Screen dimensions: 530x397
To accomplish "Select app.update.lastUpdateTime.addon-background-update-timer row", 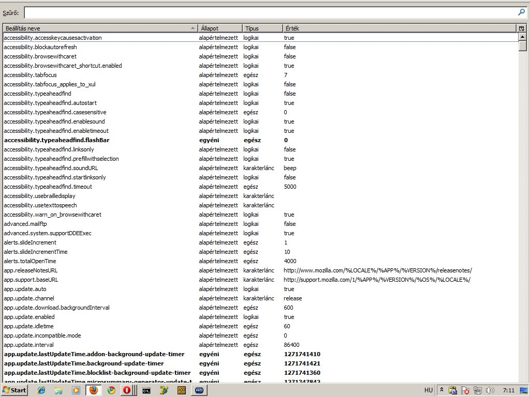I will pyautogui.click(x=260, y=354).
